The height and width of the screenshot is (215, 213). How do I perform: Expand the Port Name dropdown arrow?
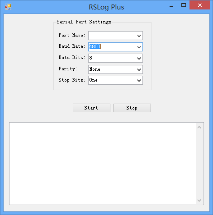coord(139,36)
